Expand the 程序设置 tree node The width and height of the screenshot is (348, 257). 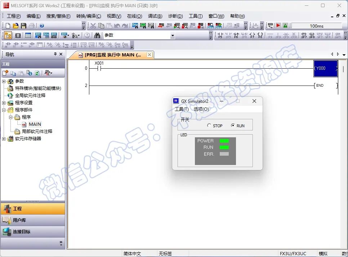click(x=4, y=103)
